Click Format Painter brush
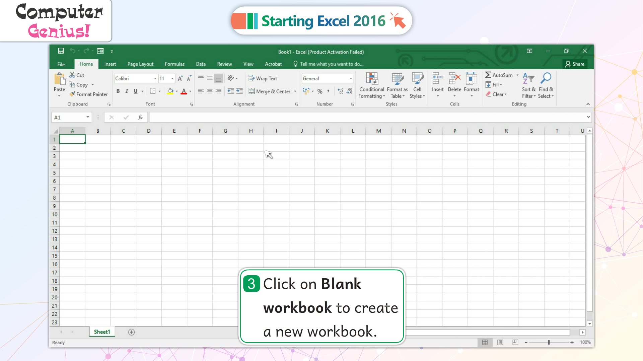Image resolution: width=643 pixels, height=361 pixels. [x=88, y=94]
